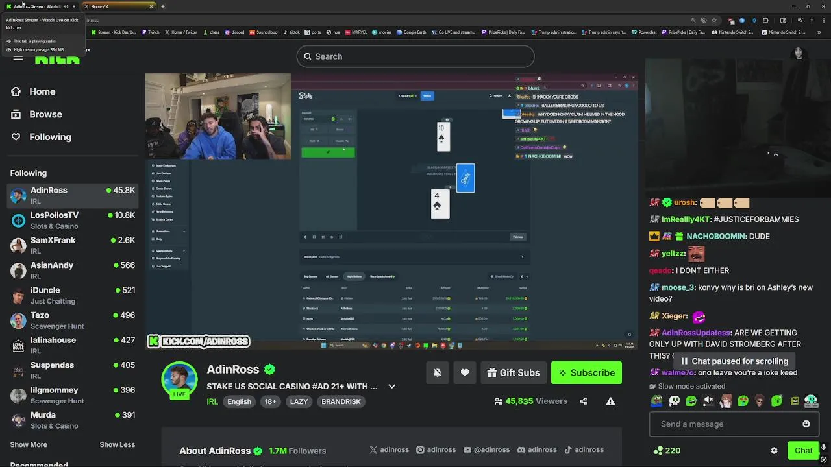
Task: Select the BRANDRISK tag
Action: tap(341, 401)
